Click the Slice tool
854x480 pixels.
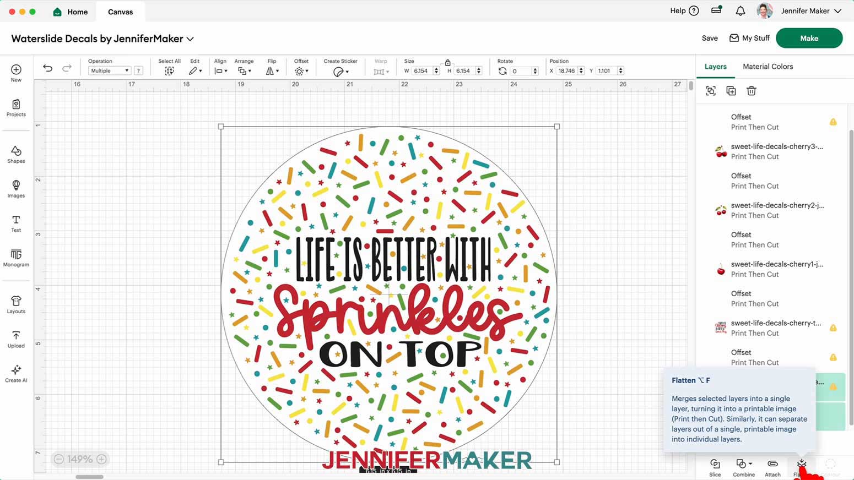coord(715,467)
